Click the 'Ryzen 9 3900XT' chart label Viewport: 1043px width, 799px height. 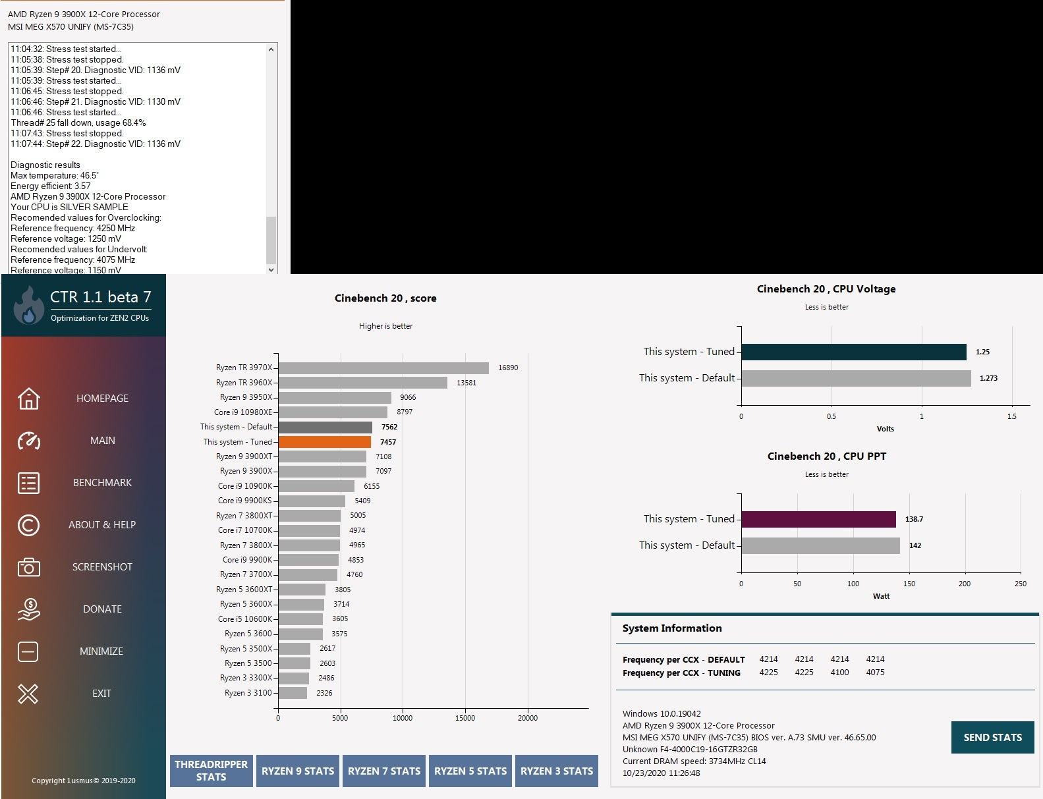(x=244, y=456)
